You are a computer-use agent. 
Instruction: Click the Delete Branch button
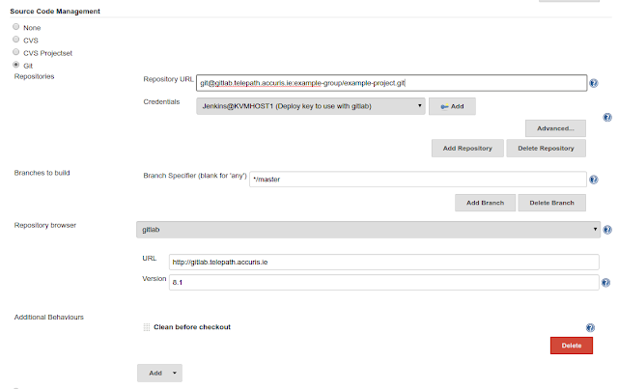click(x=551, y=203)
